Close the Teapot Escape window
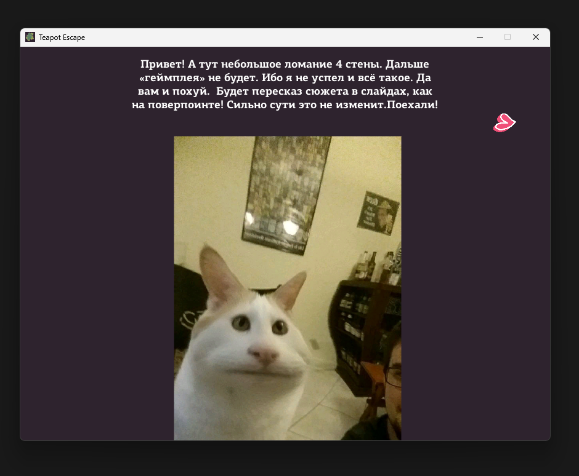Viewport: 579px width, 476px height. [x=536, y=38]
